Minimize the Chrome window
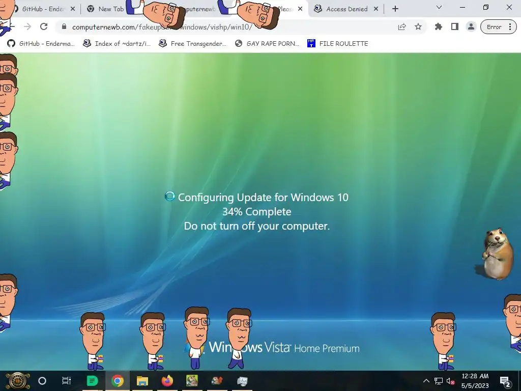Screen dimensions: 521x391 click(462, 7)
